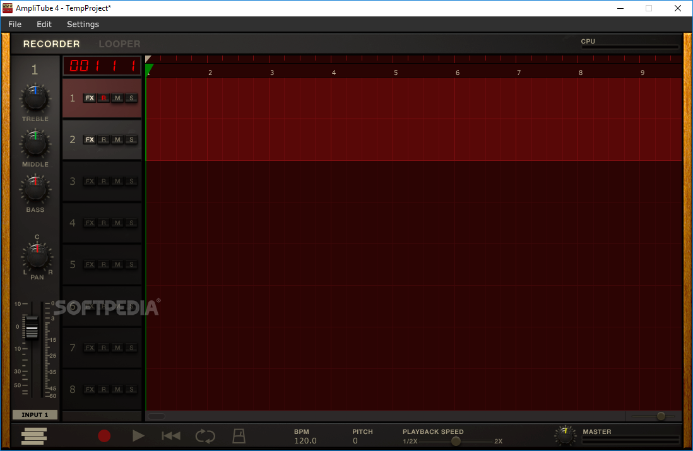Click the Playback Speed slider handle
The image size is (693, 451).
[456, 441]
